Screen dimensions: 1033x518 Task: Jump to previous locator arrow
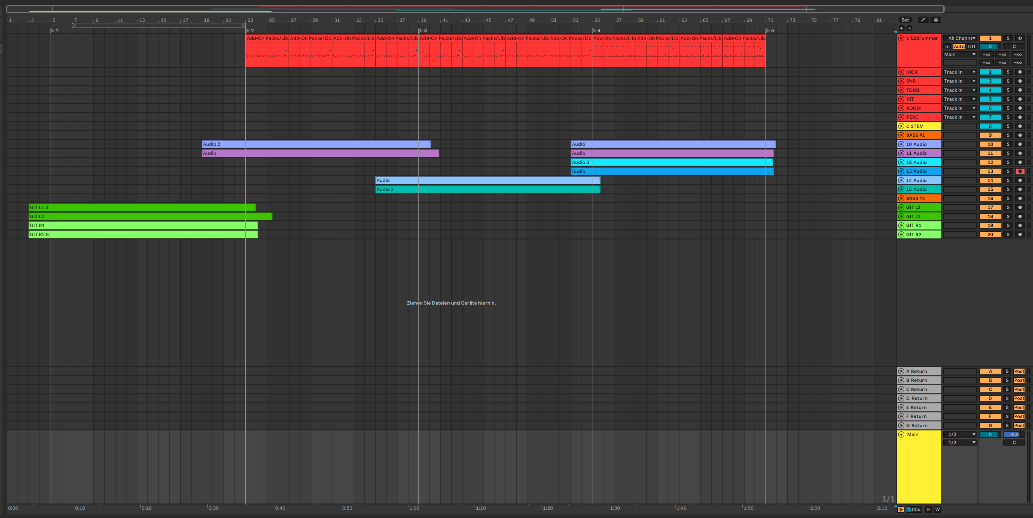click(901, 28)
